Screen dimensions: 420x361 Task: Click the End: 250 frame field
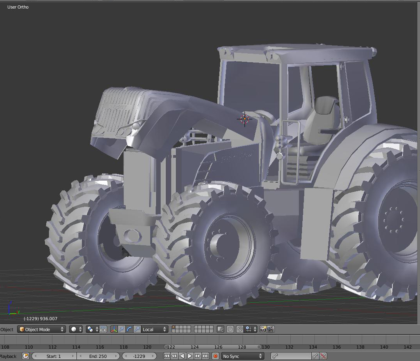point(98,356)
